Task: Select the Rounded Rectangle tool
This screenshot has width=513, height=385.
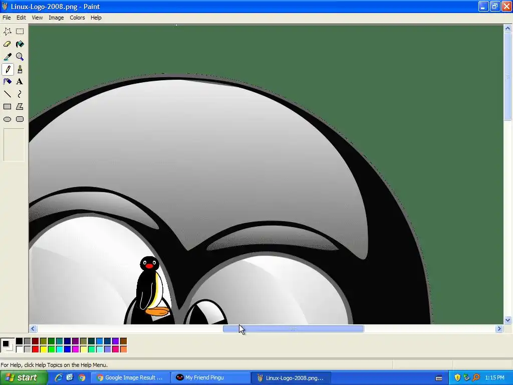Action: pos(20,119)
